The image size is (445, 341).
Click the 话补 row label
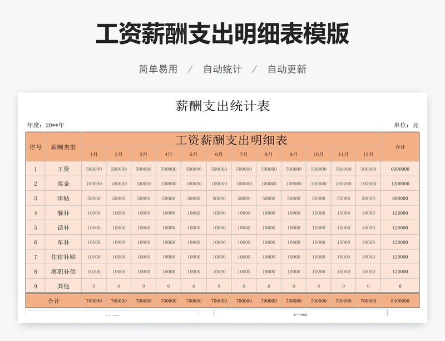(x=63, y=228)
